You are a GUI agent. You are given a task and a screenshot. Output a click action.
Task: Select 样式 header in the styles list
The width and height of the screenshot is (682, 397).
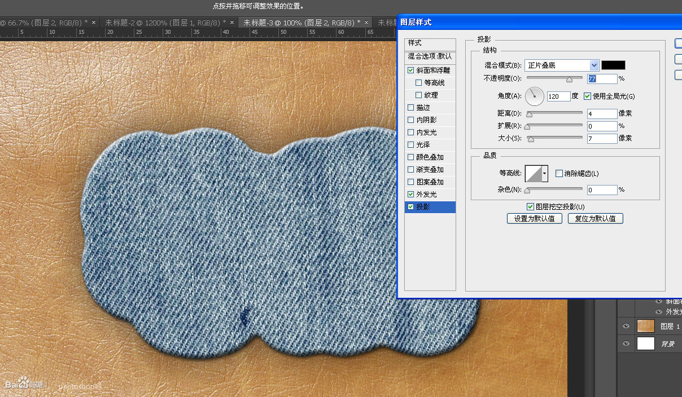click(430, 43)
